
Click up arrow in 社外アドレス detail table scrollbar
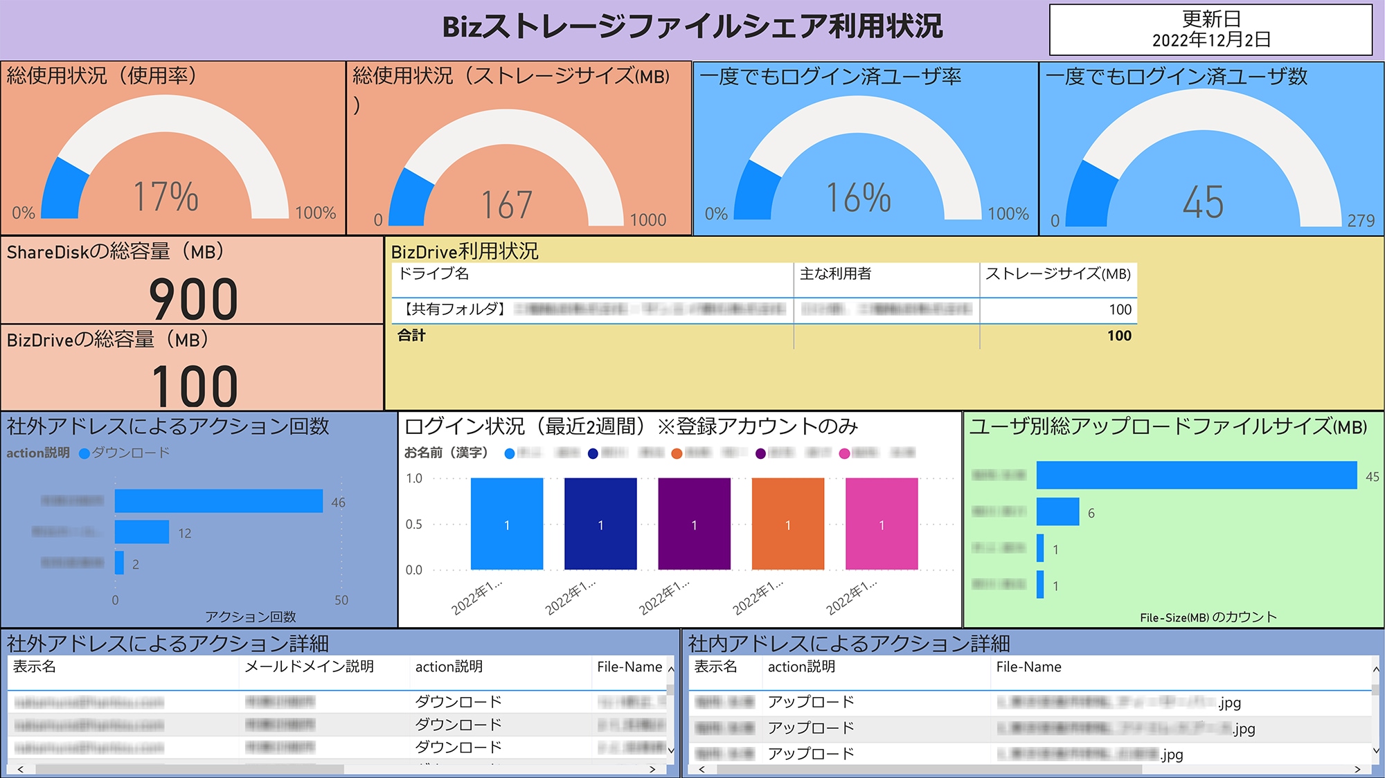coord(670,669)
